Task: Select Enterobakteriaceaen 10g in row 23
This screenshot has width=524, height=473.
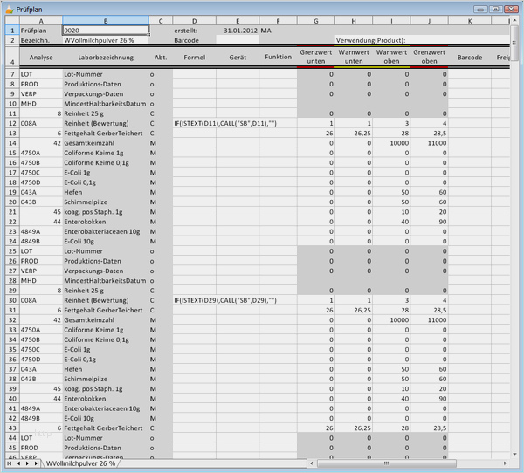Action: [106, 231]
